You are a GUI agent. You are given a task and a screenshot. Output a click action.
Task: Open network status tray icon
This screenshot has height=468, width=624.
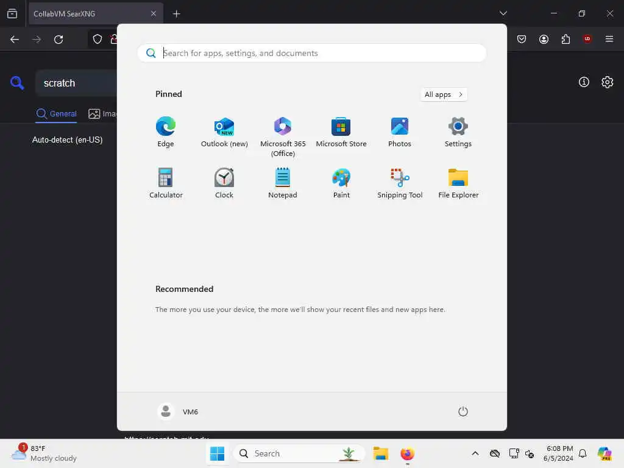(514, 453)
